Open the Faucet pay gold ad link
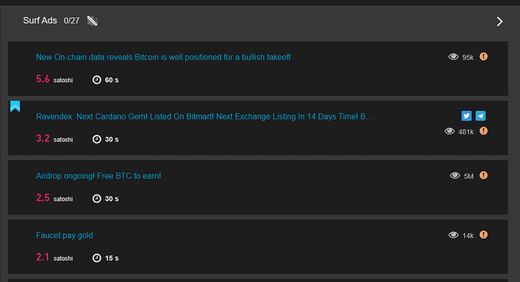The image size is (520, 282). pos(65,235)
